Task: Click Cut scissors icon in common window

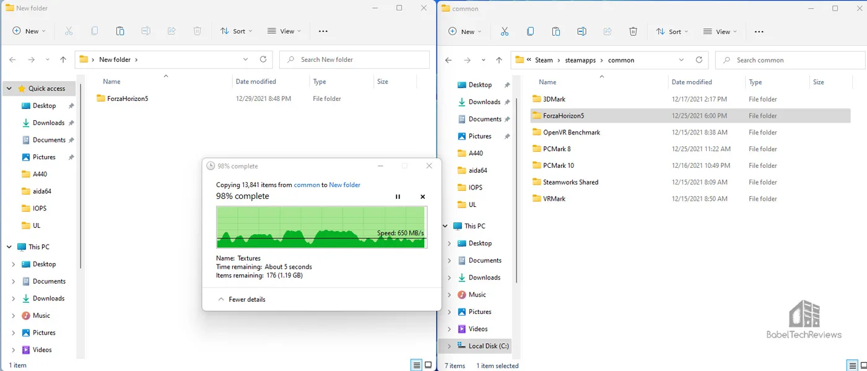Action: (x=504, y=32)
